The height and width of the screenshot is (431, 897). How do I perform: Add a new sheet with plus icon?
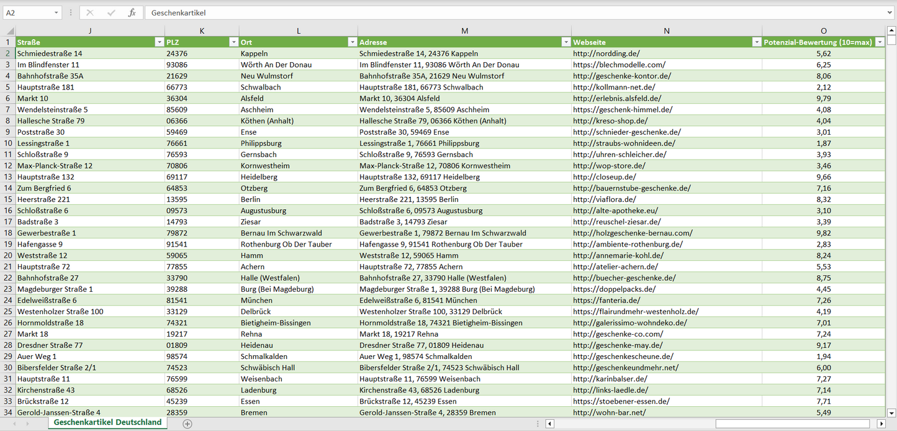(187, 424)
